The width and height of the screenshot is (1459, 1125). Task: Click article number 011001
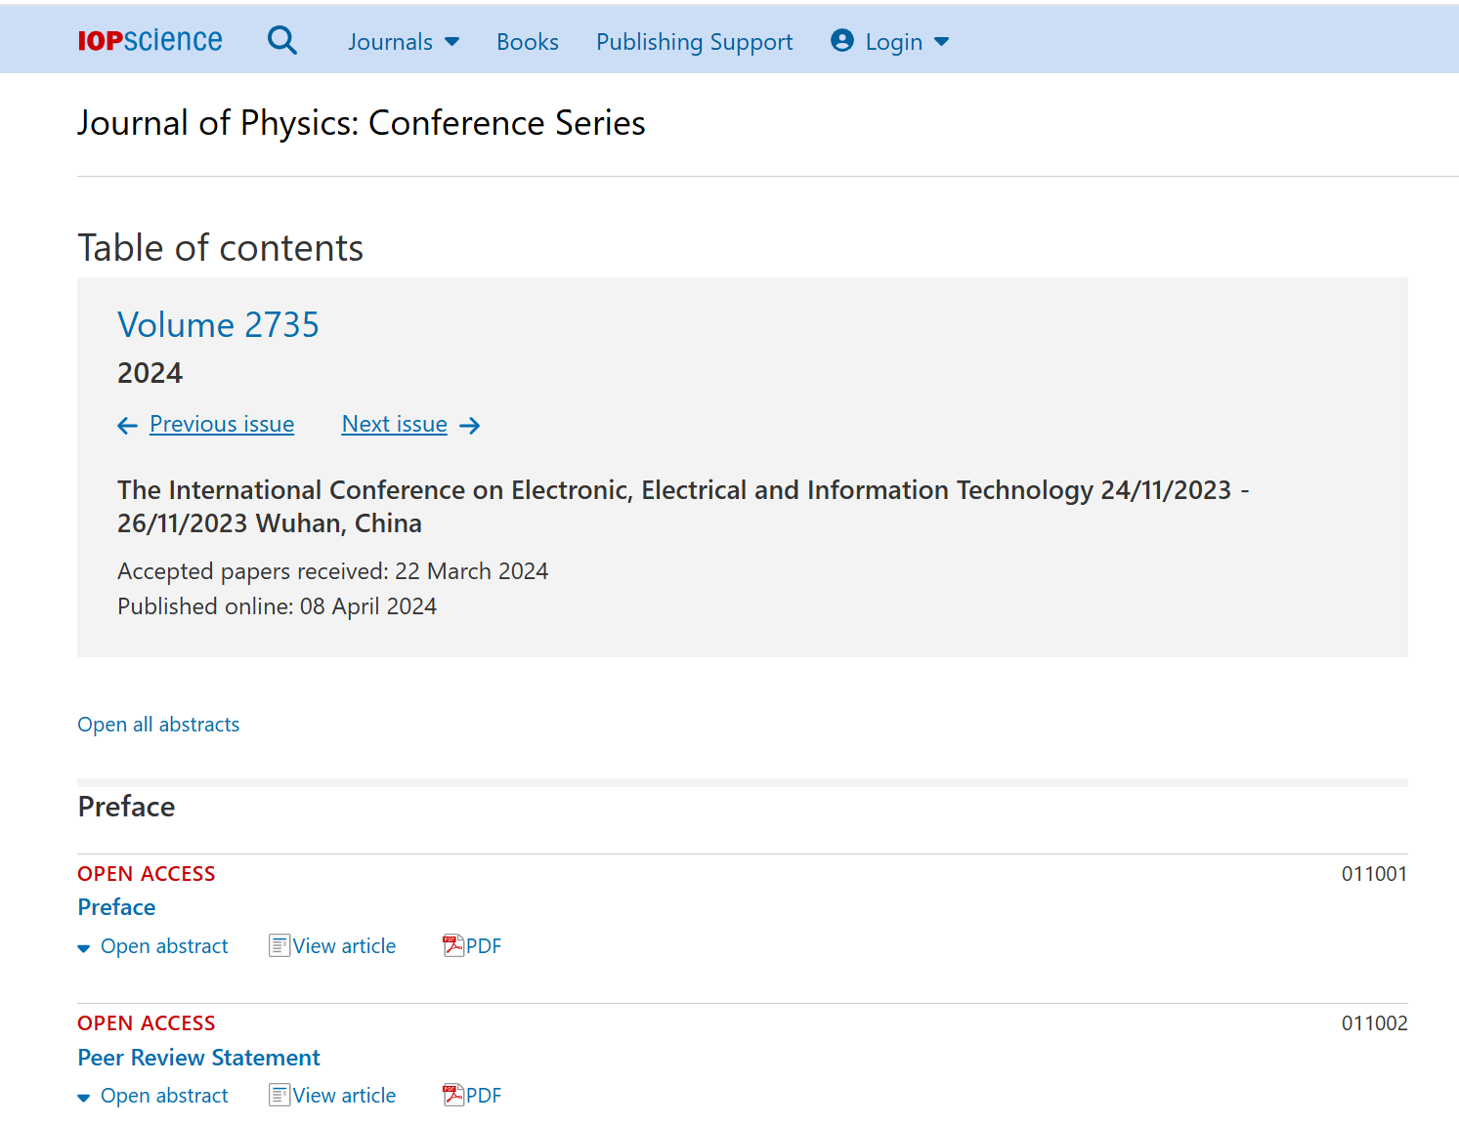coord(1374,874)
